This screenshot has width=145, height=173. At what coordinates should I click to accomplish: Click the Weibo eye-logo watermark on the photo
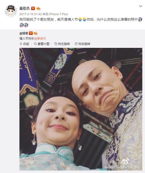(125, 162)
